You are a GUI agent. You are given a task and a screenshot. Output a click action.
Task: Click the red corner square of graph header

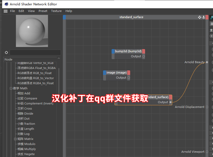click(x=207, y=17)
